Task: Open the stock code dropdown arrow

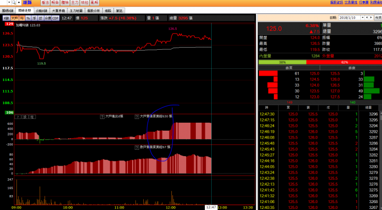Action: click(x=9, y=3)
